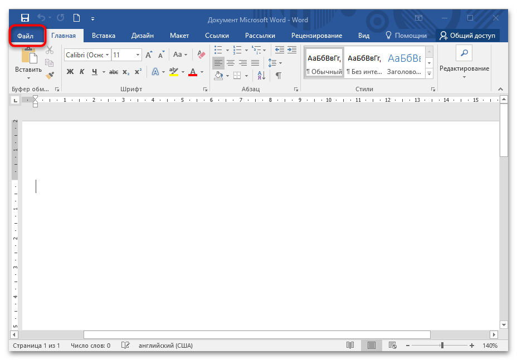This screenshot has width=517, height=360.
Task: Click the Save icon in quick access toolbar
Action: (25, 19)
